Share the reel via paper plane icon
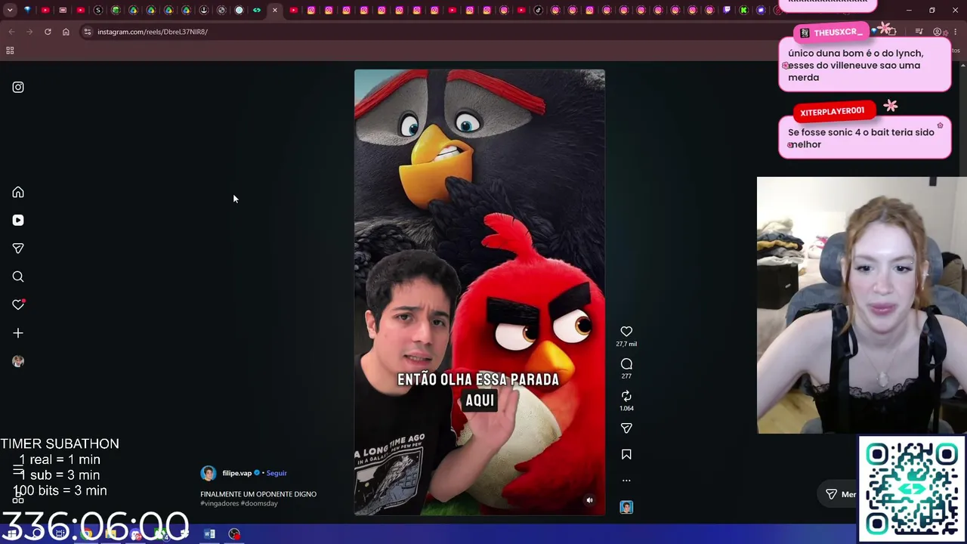Screen dimensions: 967x544 pyautogui.click(x=626, y=428)
